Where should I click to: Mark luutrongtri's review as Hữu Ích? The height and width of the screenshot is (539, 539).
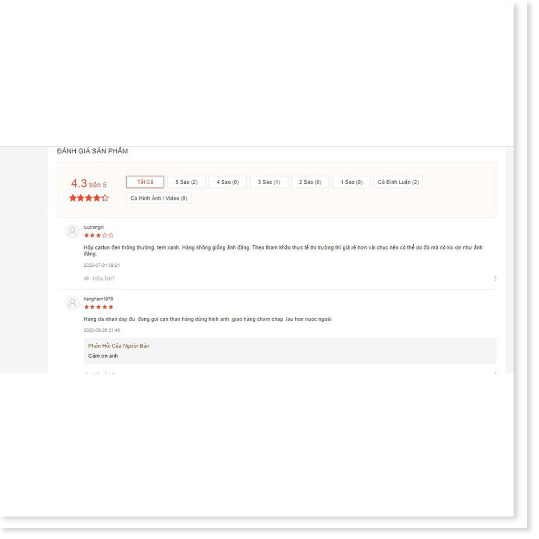99,278
